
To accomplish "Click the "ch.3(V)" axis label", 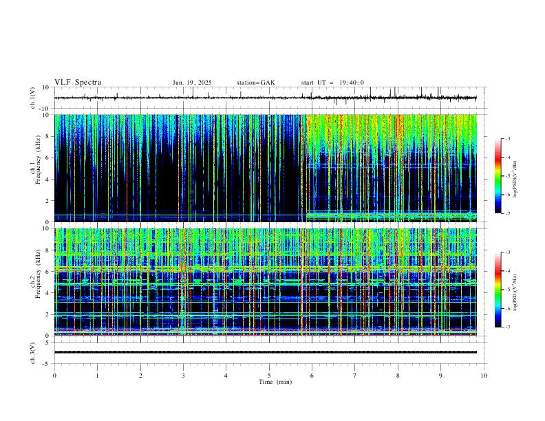I will [33, 353].
